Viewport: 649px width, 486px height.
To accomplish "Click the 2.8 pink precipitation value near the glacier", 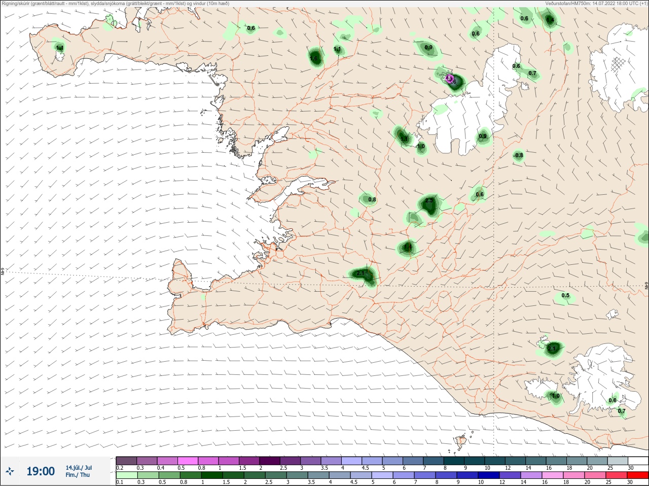I will pos(448,78).
